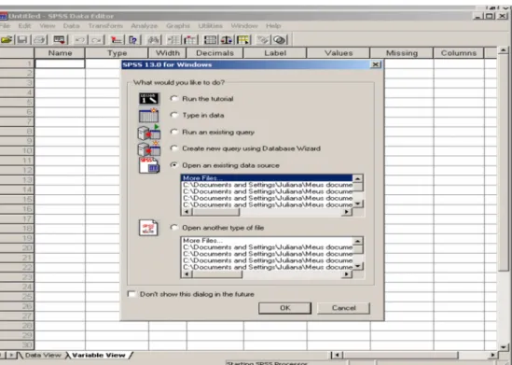This screenshot has height=365, width=512.
Task: Click the Print toolbar icon
Action: [x=40, y=40]
